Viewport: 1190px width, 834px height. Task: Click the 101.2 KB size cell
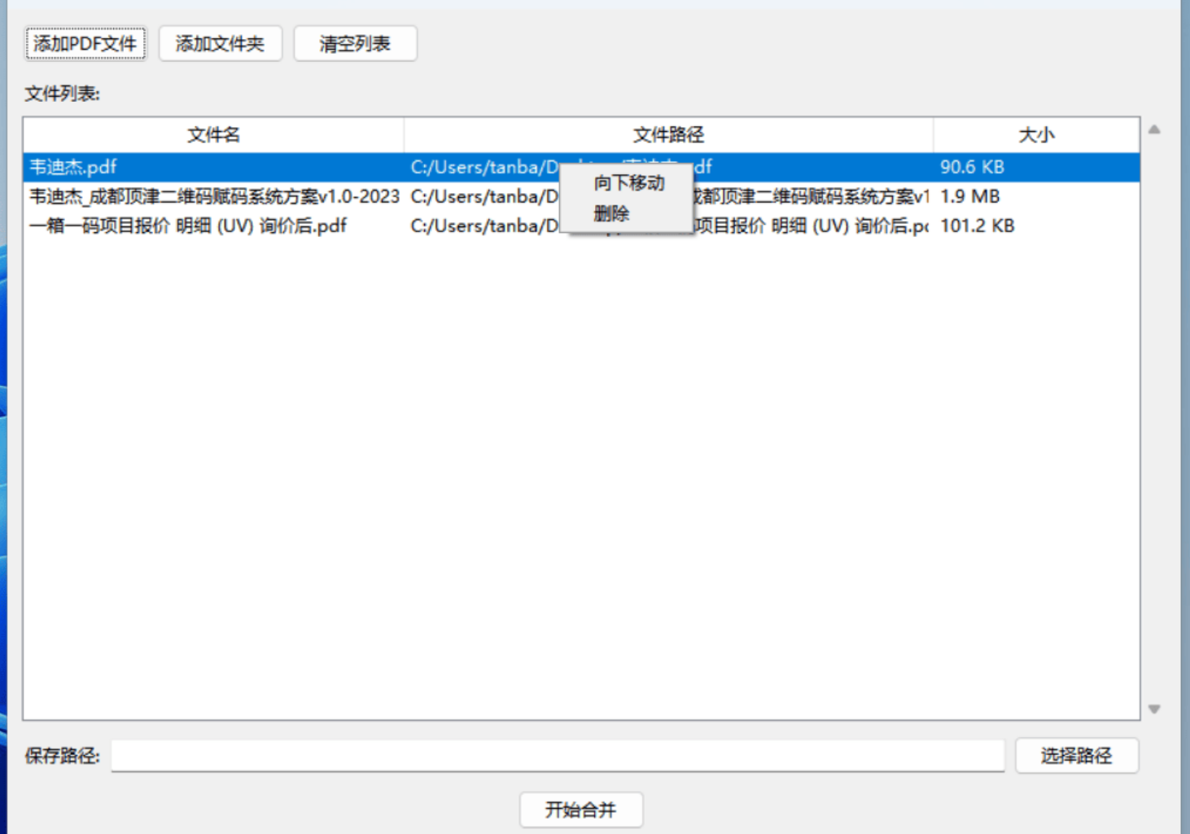(x=977, y=226)
